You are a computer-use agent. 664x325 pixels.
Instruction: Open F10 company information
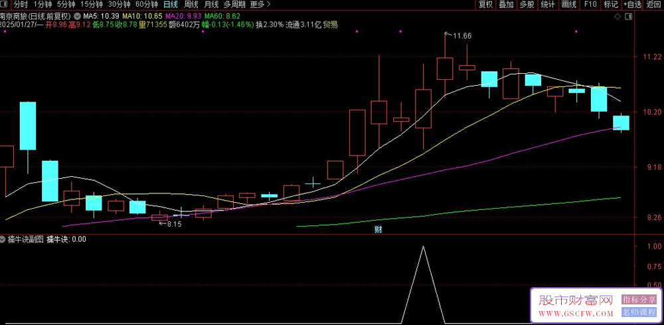[x=590, y=5]
